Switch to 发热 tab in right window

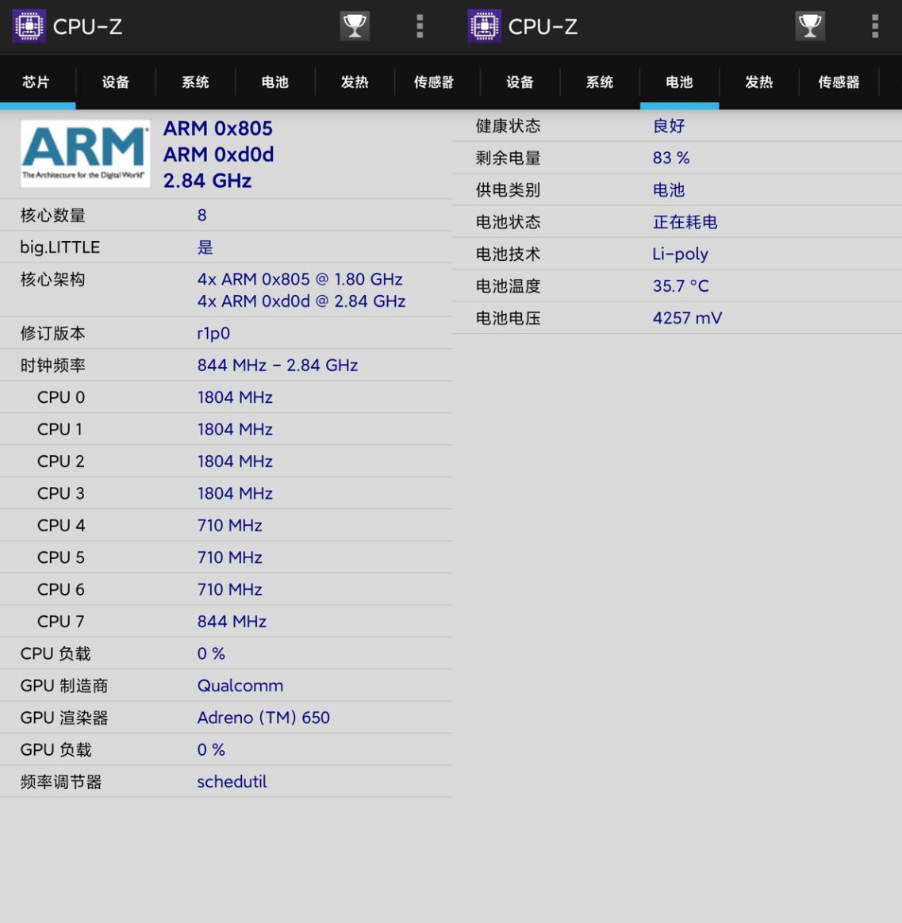759,82
